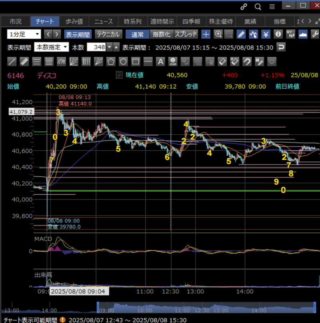Toggle the area navigator chart icon
This screenshot has width=320, height=323.
(x=303, y=34)
